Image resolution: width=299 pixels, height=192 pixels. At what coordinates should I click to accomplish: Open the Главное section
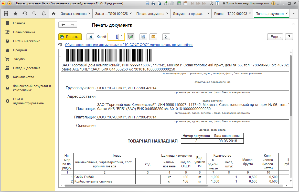(19, 23)
